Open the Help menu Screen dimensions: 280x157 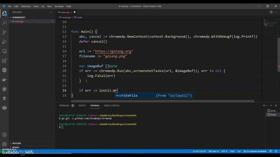[69, 6]
